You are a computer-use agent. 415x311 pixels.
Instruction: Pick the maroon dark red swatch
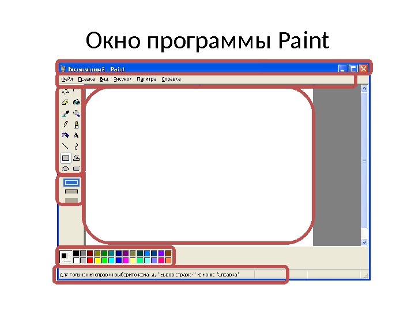pos(90,253)
